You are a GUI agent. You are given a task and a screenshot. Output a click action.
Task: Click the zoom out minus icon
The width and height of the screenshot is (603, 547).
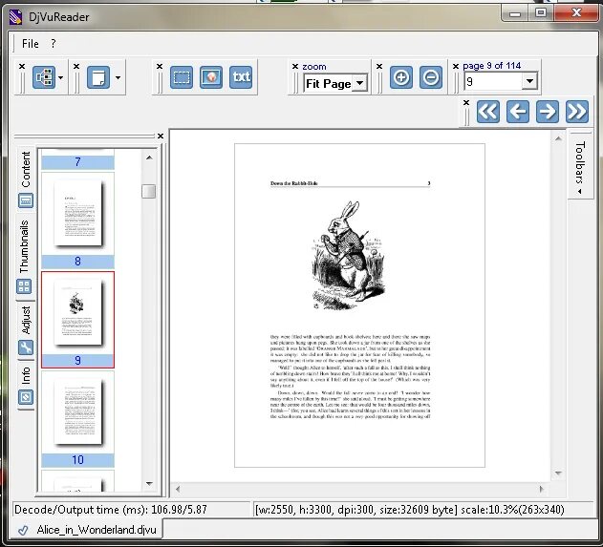(x=431, y=77)
